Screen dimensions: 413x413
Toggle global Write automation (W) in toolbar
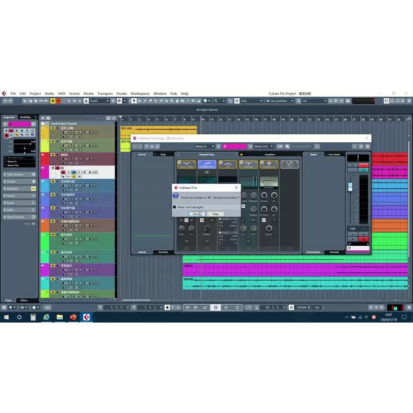point(74,101)
